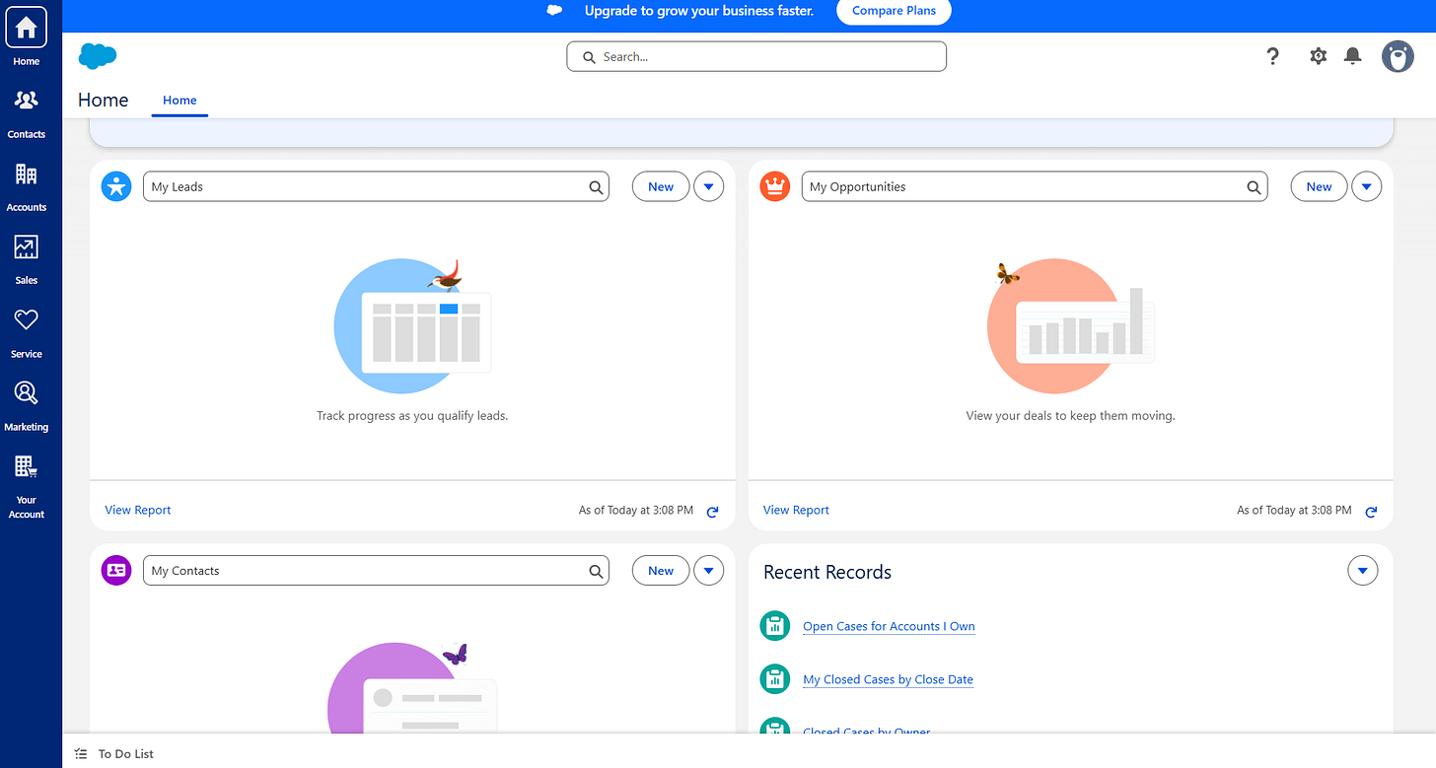Expand the dropdown next to My Contacts New button
This screenshot has width=1436, height=768.
pos(708,570)
